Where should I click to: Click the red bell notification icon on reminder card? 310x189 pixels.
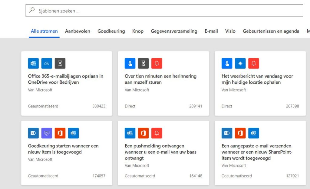(157, 63)
